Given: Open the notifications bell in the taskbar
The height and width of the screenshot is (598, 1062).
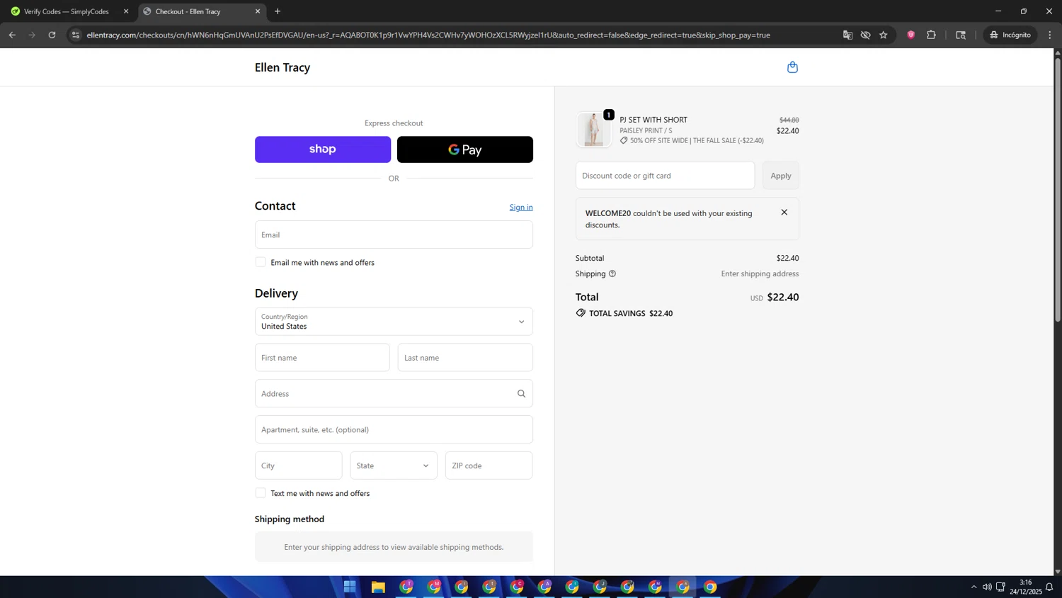Looking at the screenshot, I should click(x=1049, y=587).
